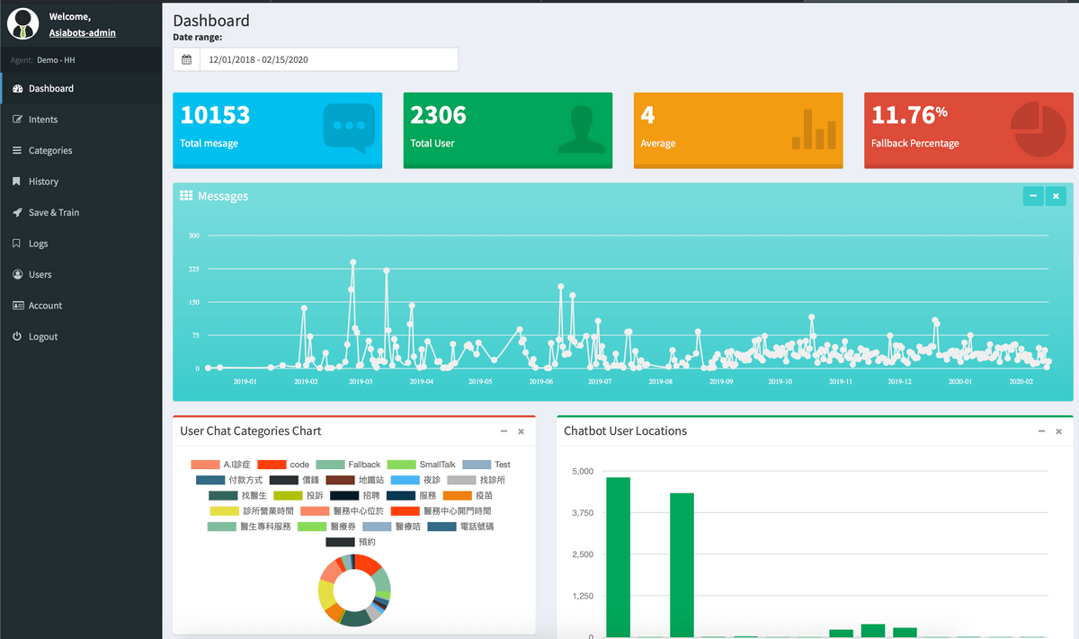Click the Categories list icon

click(x=17, y=151)
